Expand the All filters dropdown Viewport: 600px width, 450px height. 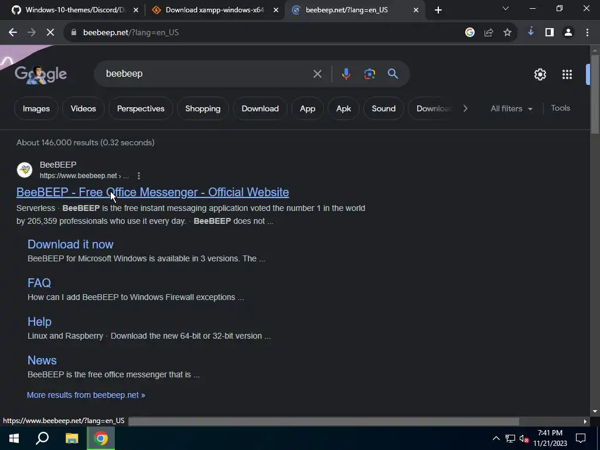click(x=512, y=108)
